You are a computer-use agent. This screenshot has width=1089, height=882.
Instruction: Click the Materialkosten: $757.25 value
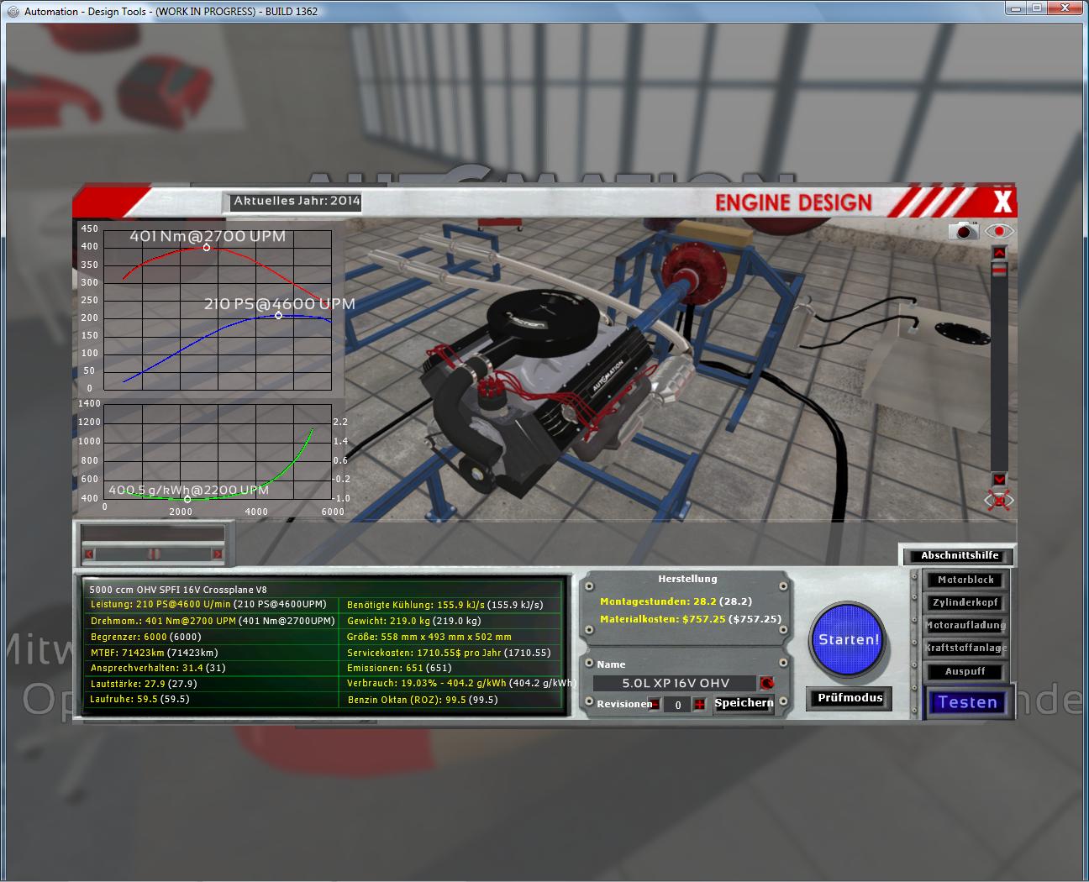pos(690,619)
